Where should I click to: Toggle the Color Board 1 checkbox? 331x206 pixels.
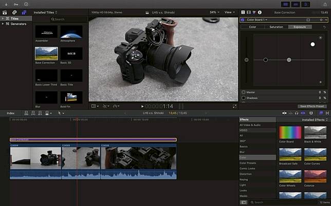[243, 19]
